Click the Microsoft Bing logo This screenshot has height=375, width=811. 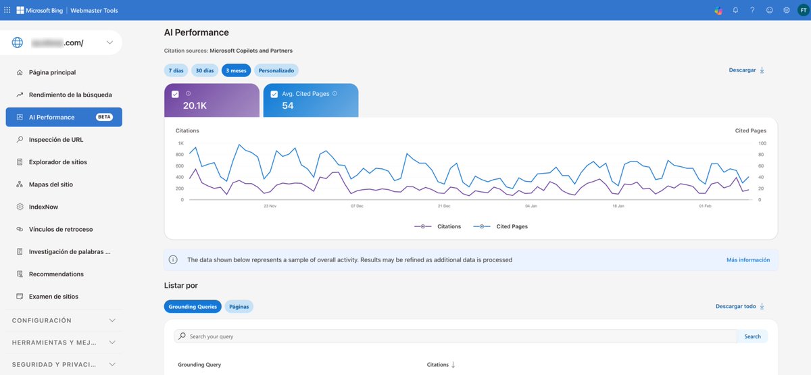(39, 10)
